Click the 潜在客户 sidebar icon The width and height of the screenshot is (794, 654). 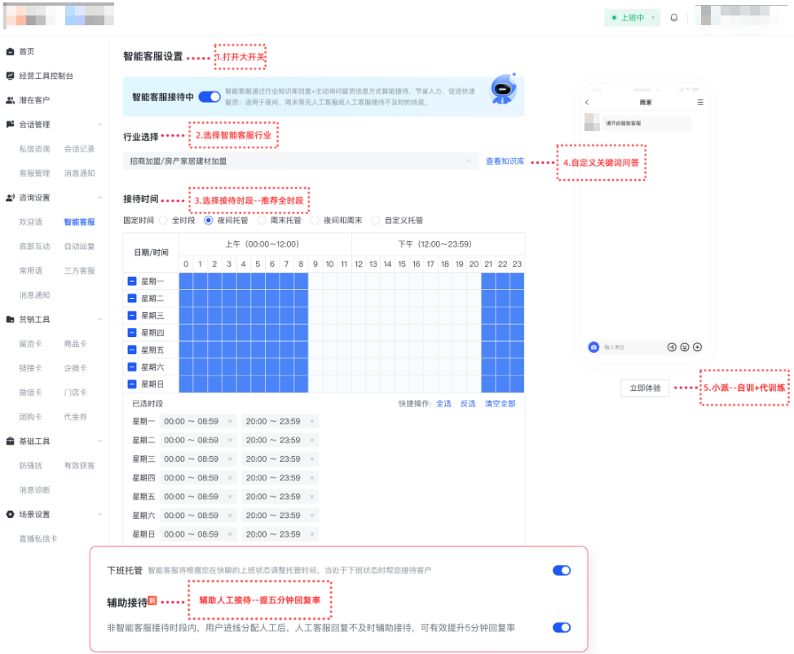point(9,100)
